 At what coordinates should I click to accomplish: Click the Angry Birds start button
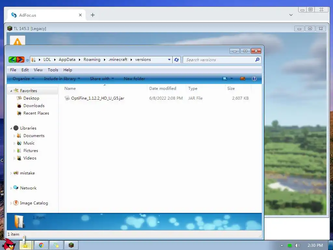point(9,244)
